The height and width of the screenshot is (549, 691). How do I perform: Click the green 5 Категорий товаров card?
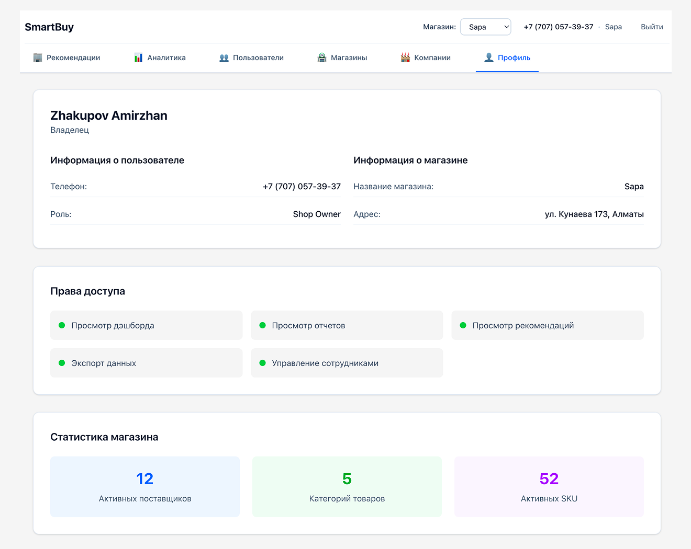pos(347,487)
